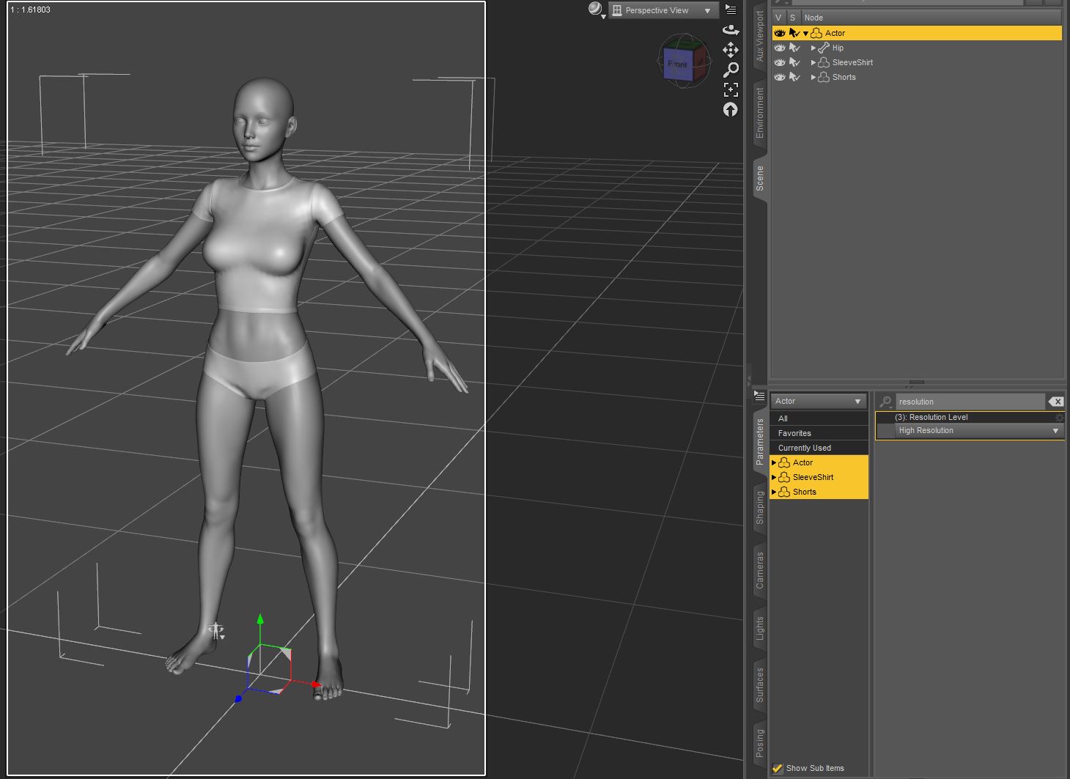Toggle visibility eye for Hip
1070x779 pixels.
(x=780, y=48)
